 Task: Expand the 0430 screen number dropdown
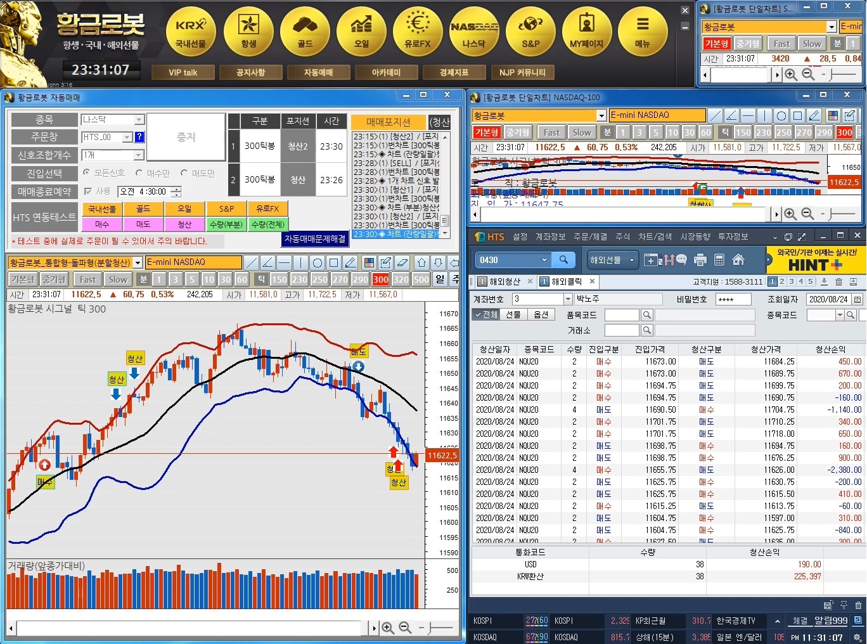tap(544, 260)
